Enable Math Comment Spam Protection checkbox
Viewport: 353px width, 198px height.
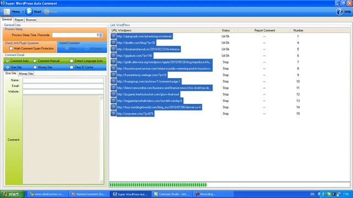(x=11, y=48)
